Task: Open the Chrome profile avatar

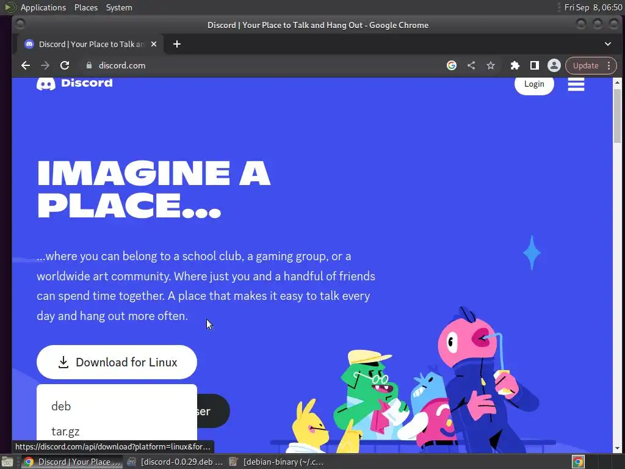Action: (x=554, y=65)
